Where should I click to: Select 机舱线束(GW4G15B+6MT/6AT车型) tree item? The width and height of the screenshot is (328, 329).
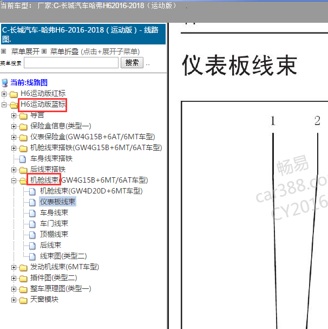(89, 180)
